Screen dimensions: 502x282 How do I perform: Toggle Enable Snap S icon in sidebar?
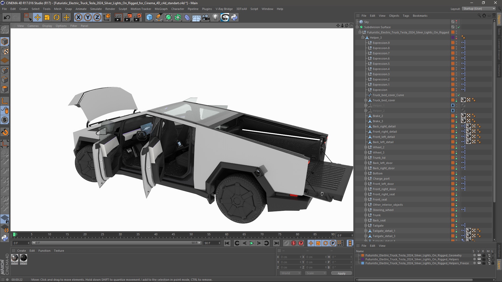coord(5,120)
